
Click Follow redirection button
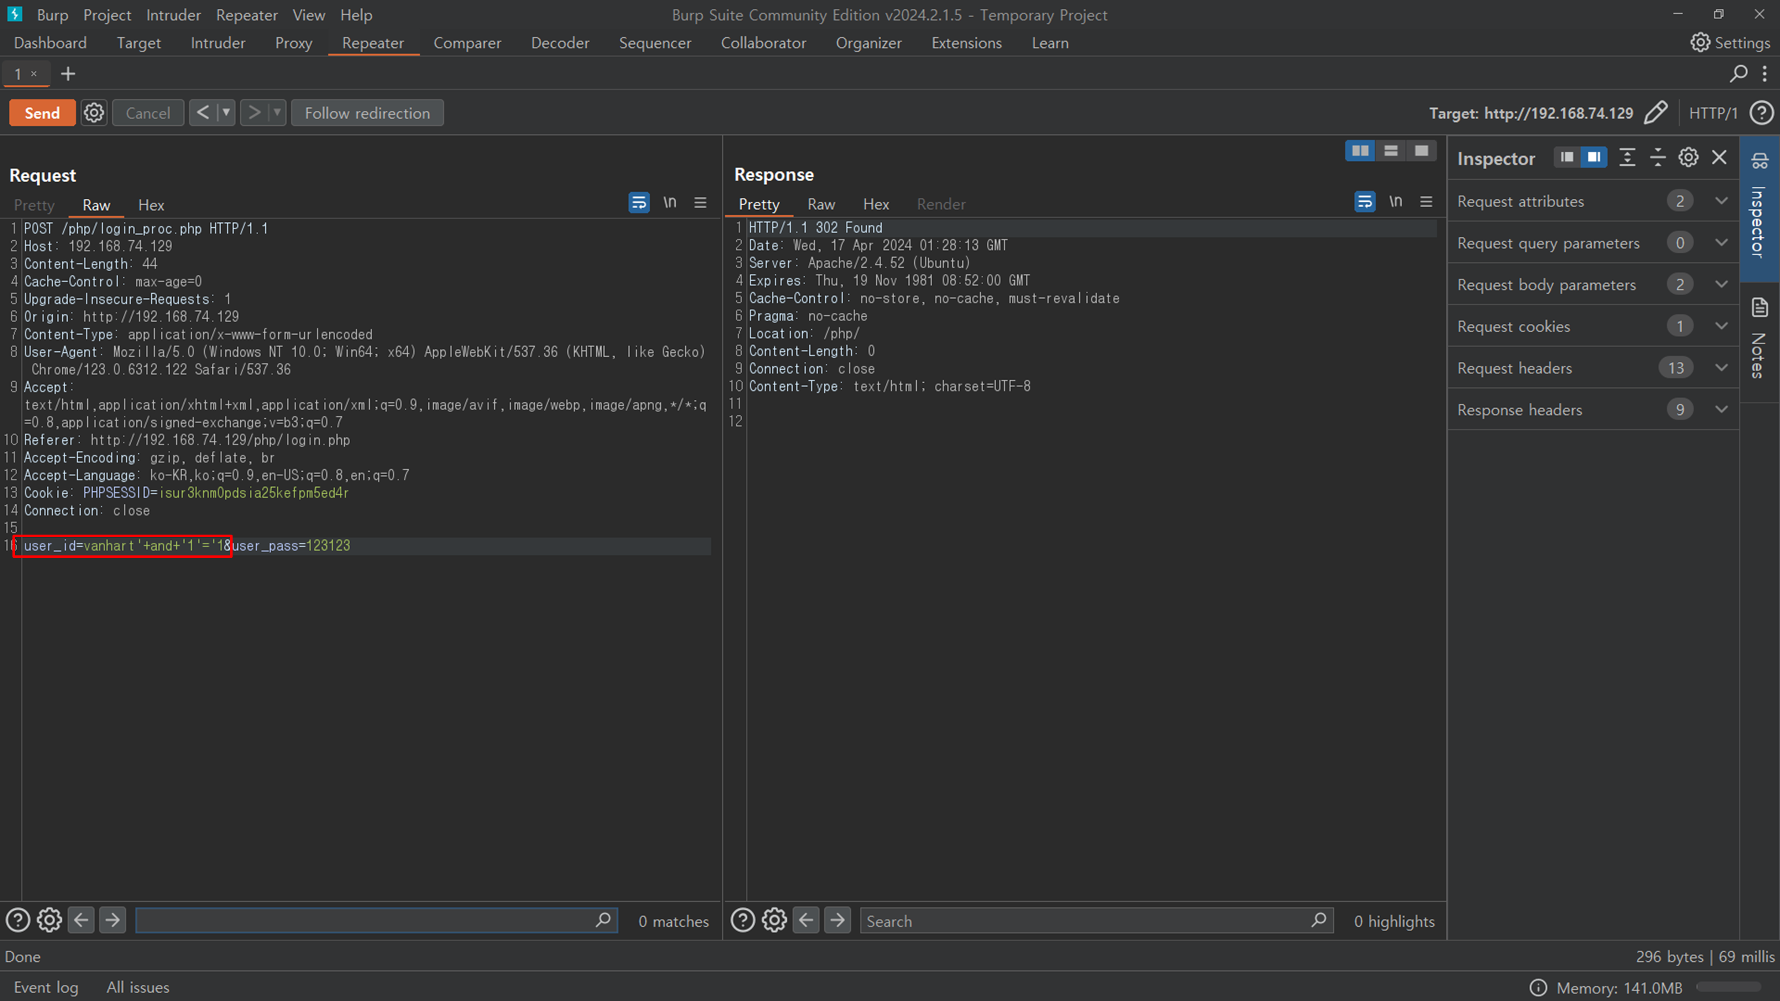(367, 113)
